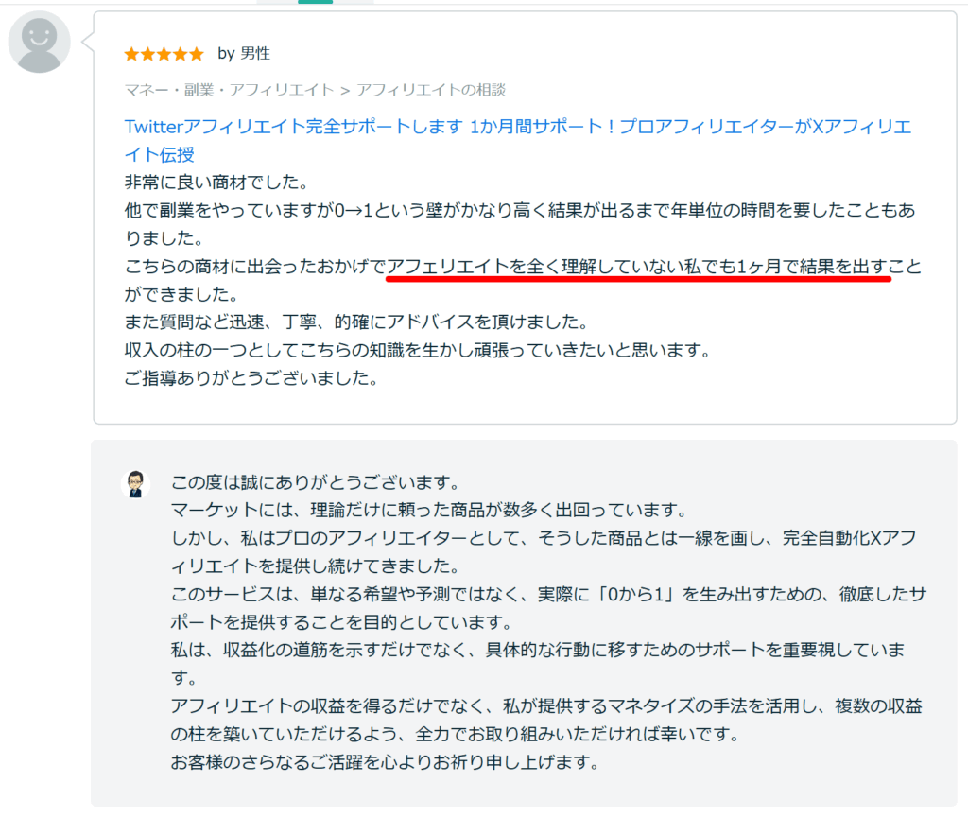The image size is (968, 818).
Task: Click the fifth orange rating star
Action: [196, 54]
